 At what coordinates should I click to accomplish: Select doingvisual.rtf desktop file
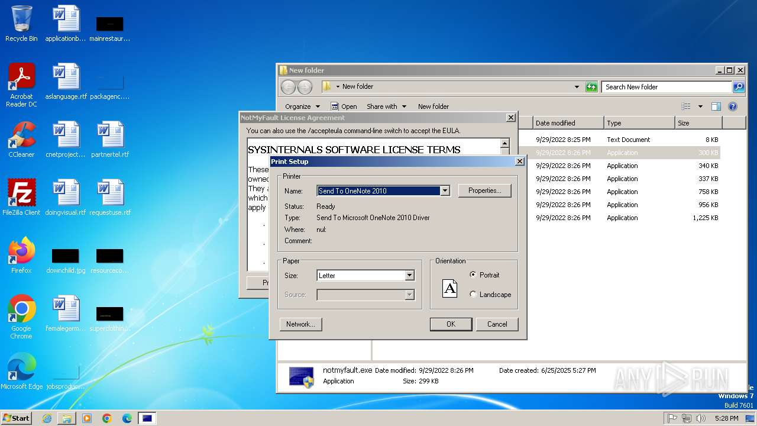pyautogui.click(x=66, y=198)
